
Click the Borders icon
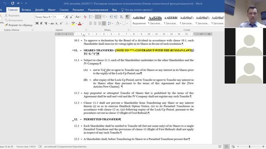(124, 24)
